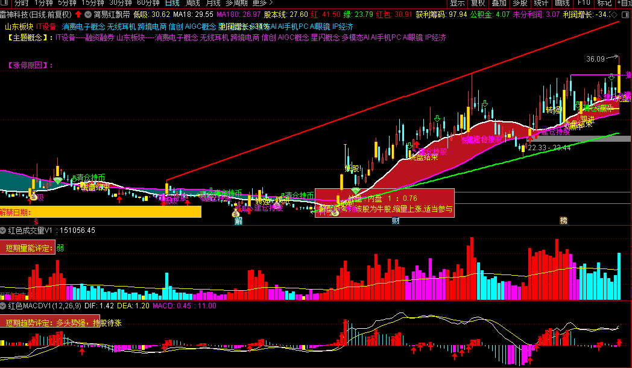Select the 5分钟 period tab

(x=67, y=3)
